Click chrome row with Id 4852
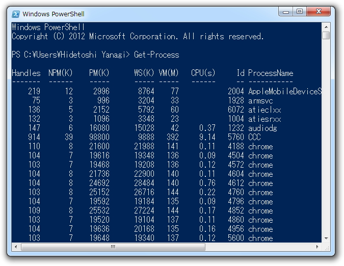Image resolution: width=344 pixels, height=266 pixels. pos(150,210)
